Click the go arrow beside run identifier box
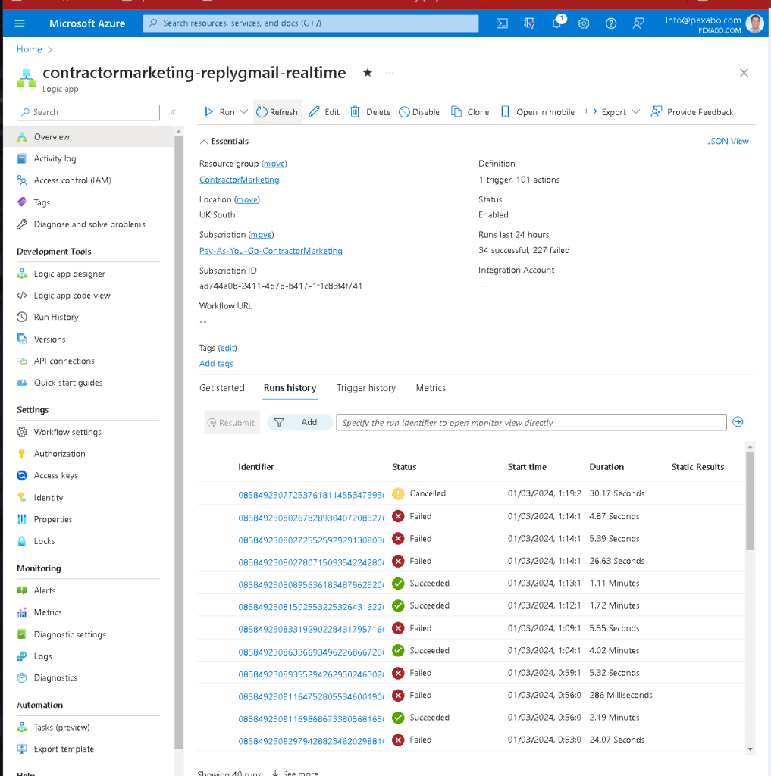The height and width of the screenshot is (776, 771). tap(738, 422)
